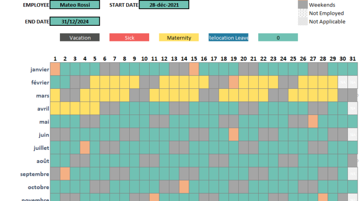Click the blue Relocation Leave legend box
Viewport: 359px width, 201px height.
[x=228, y=38]
